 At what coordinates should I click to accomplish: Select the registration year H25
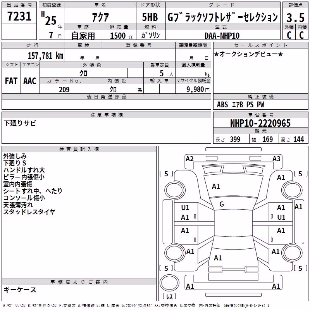click(x=49, y=18)
